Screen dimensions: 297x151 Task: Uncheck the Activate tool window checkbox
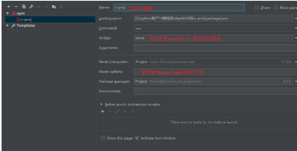point(137,138)
